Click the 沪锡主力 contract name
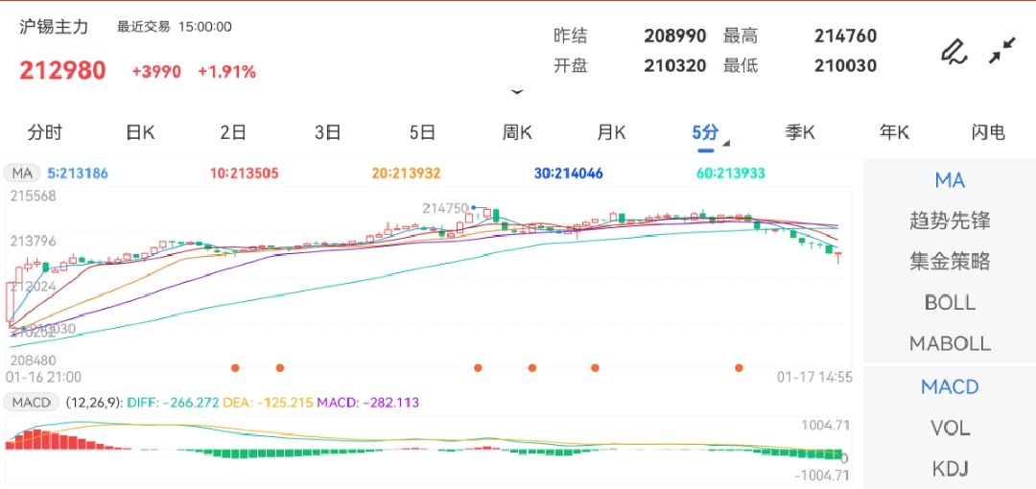Screen dimensions: 1036x489 54,27
